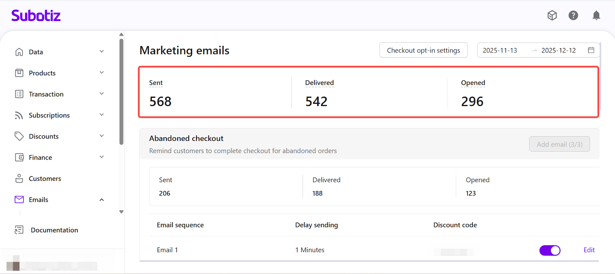The width and height of the screenshot is (615, 274).
Task: Click the calendar icon in date range
Action: coord(591,50)
